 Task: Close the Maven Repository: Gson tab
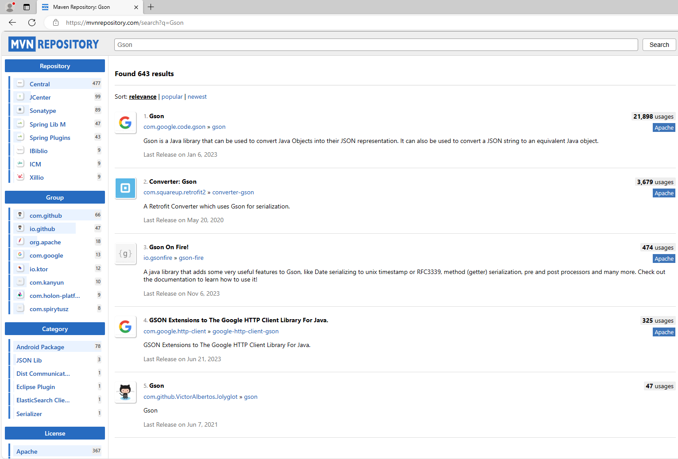point(136,7)
